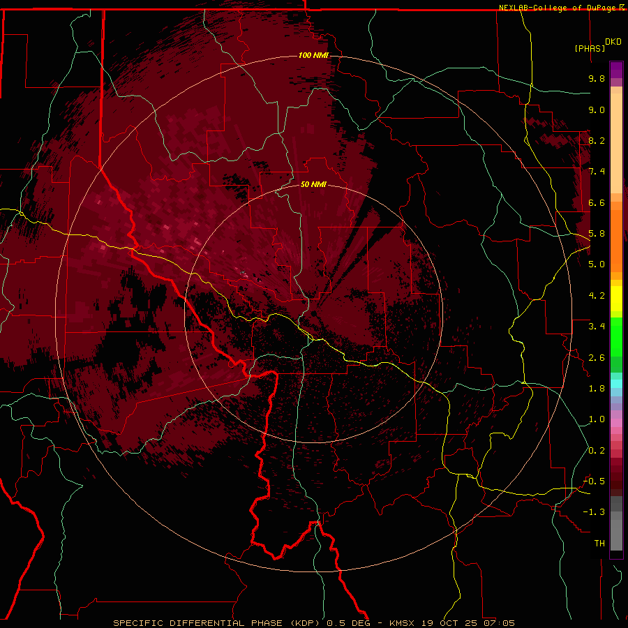Click the 0.2 value on the color scale
The height and width of the screenshot is (628, 628).
coord(597,451)
